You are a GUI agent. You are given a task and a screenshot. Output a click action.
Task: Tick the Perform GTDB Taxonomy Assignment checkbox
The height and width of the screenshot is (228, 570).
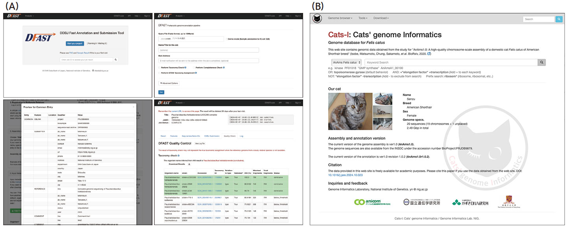[159, 73]
